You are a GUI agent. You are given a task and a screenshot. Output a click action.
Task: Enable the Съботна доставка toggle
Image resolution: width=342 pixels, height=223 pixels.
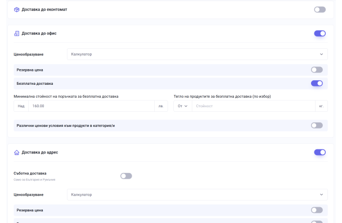pyautogui.click(x=126, y=176)
